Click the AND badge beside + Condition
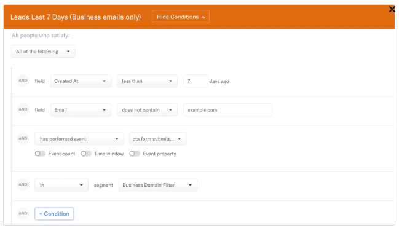399x228 pixels. [x=23, y=213]
